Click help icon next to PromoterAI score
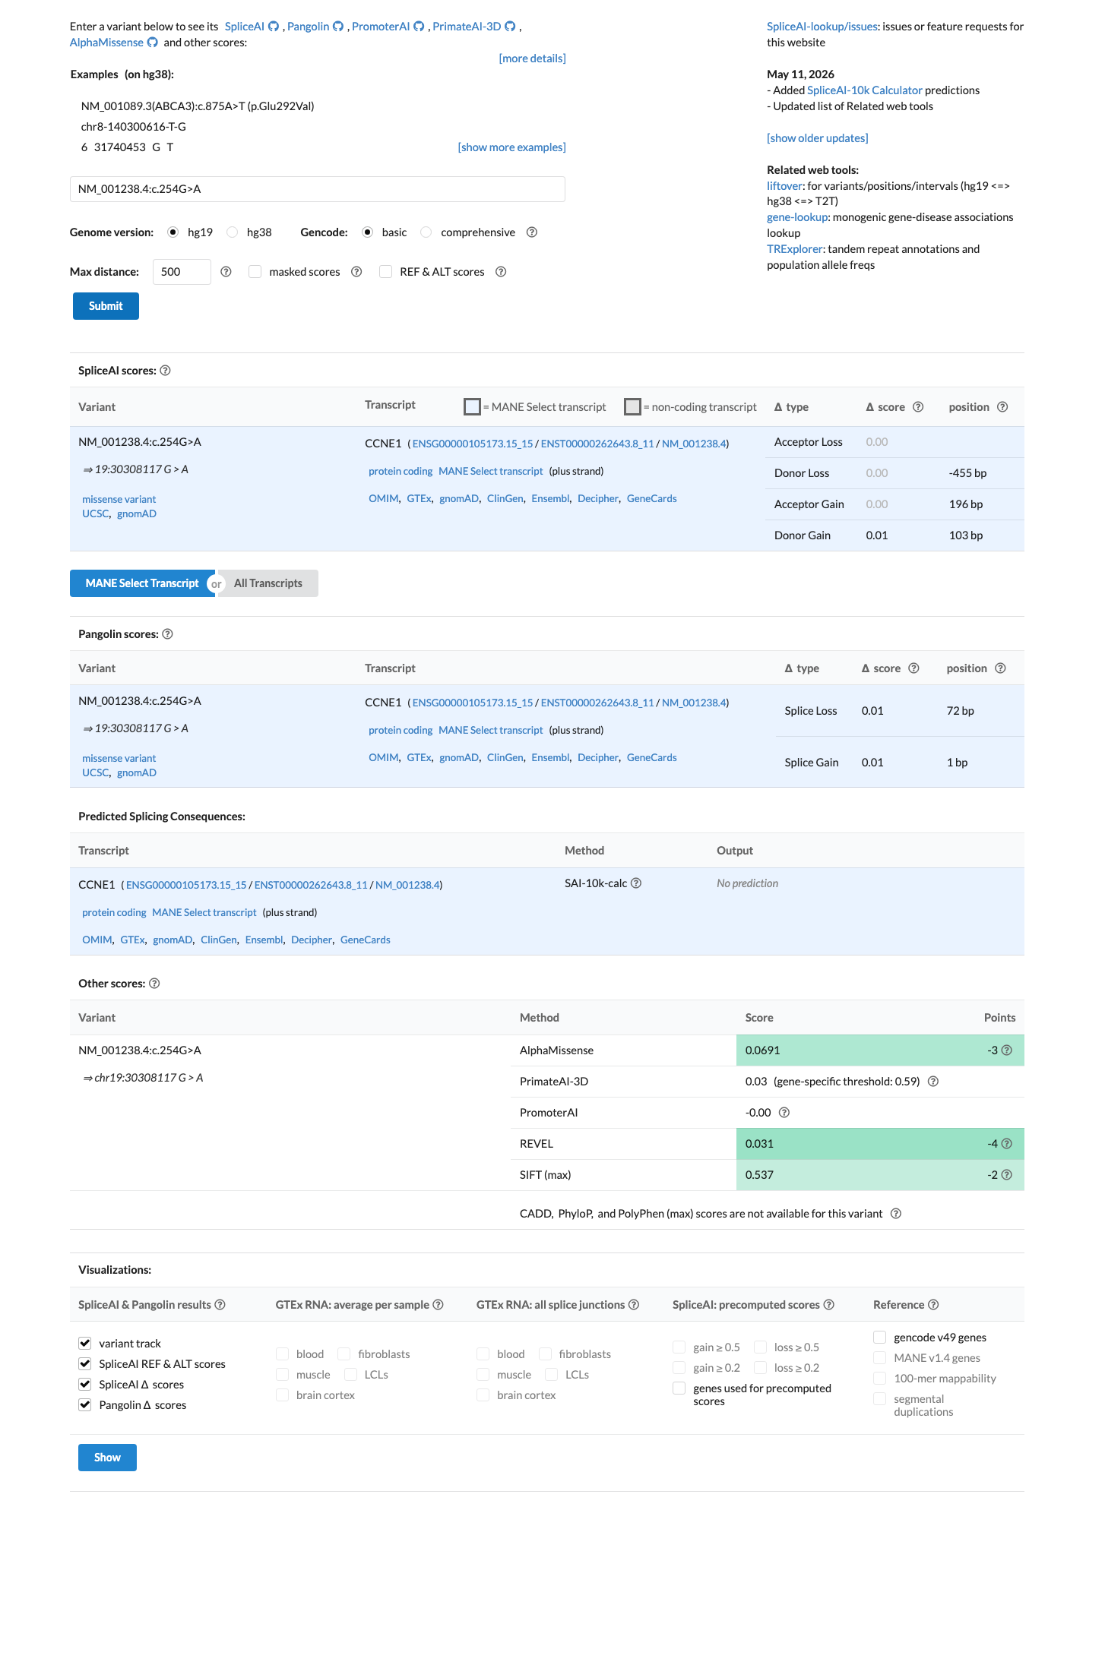 (x=785, y=1113)
